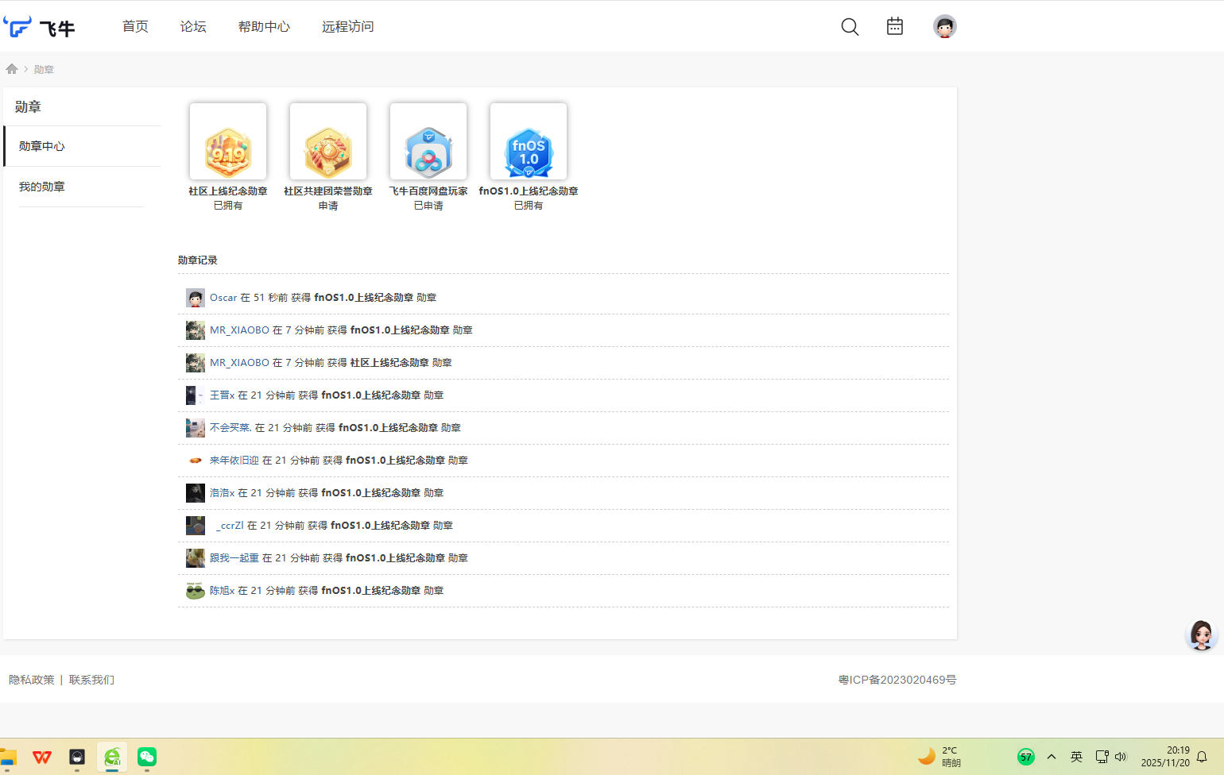
Task: Open the calendar check-in icon
Action: [895, 26]
